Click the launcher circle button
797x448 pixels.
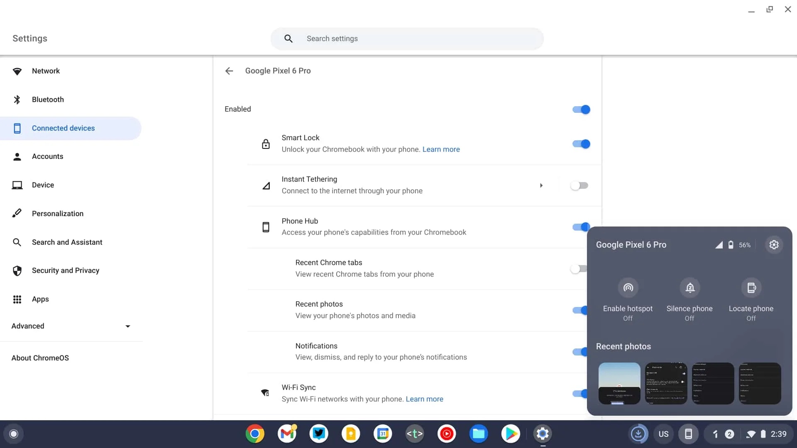14,434
